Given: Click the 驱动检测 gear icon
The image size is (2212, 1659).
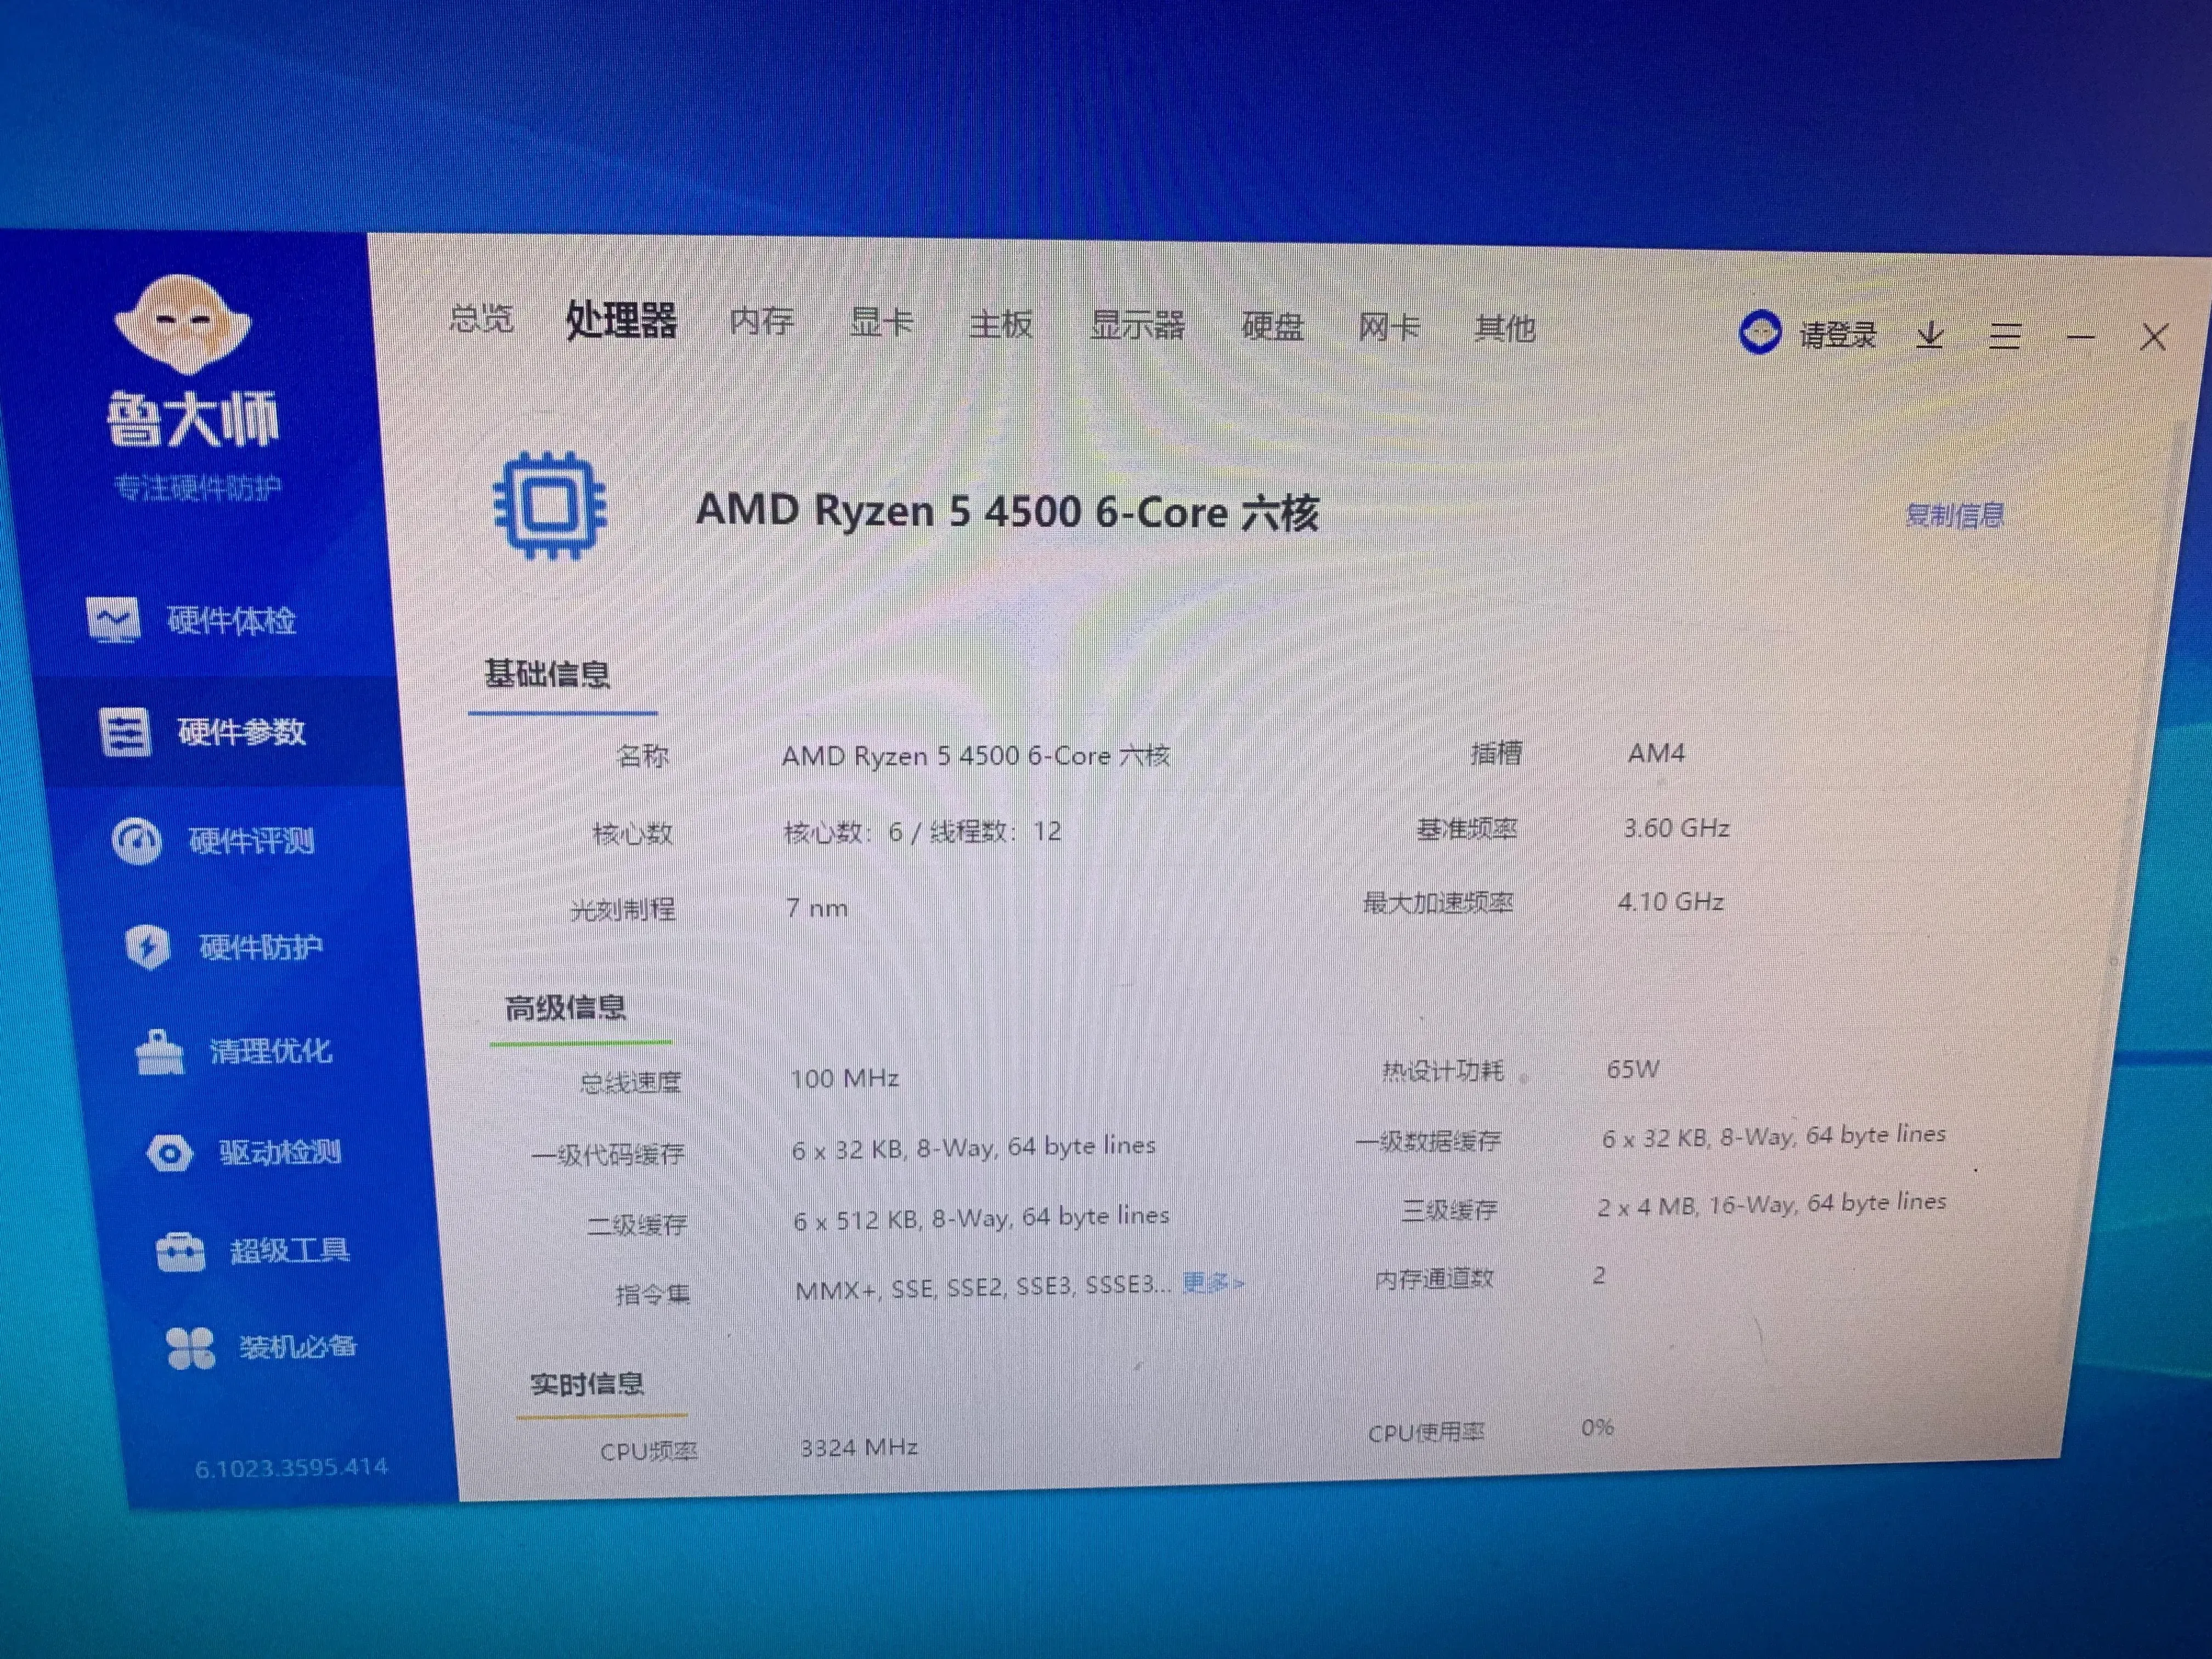Looking at the screenshot, I should [x=170, y=1153].
